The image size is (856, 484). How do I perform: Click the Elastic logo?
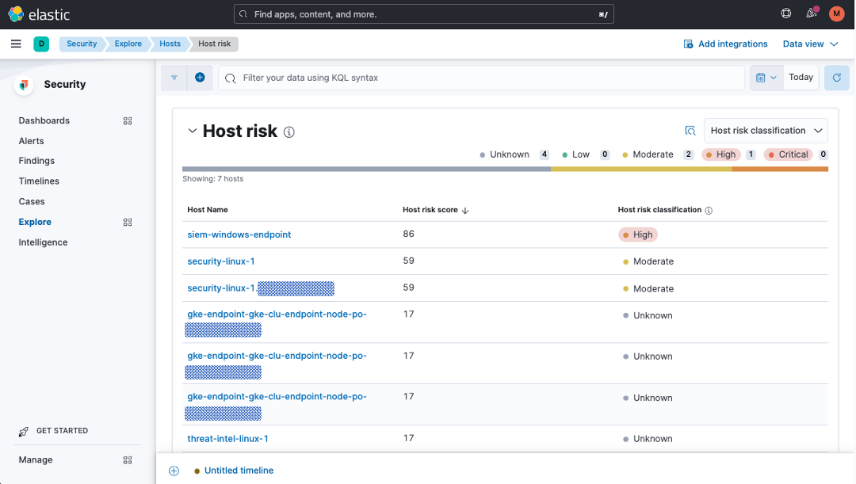[x=39, y=14]
